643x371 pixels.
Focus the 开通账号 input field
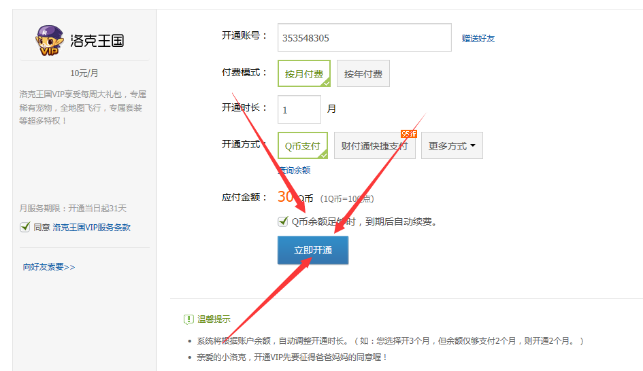pyautogui.click(x=364, y=37)
